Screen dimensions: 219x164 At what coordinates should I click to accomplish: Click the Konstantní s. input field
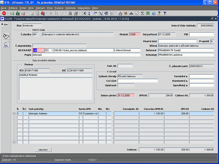coord(201,81)
